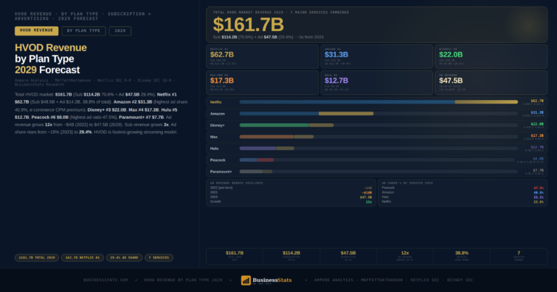
Task: Click the Hulu revenue progress bar
Action: pos(379,149)
